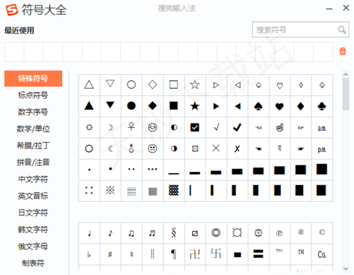Open the 数学/单位 category

33,129
